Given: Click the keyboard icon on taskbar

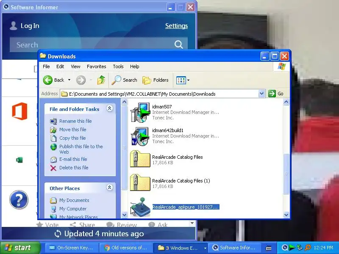Looking at the screenshot, I should [x=269, y=248].
